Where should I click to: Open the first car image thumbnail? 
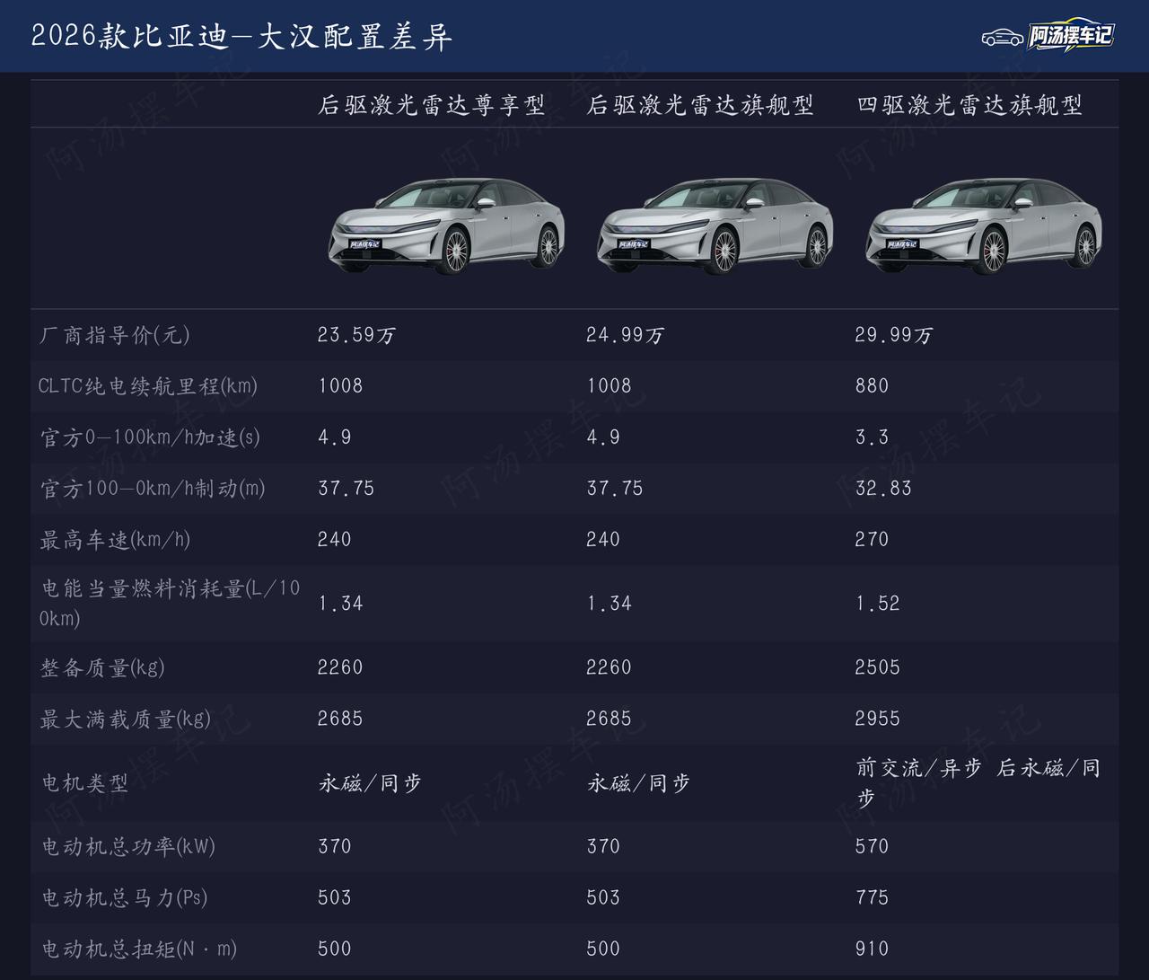click(x=447, y=224)
